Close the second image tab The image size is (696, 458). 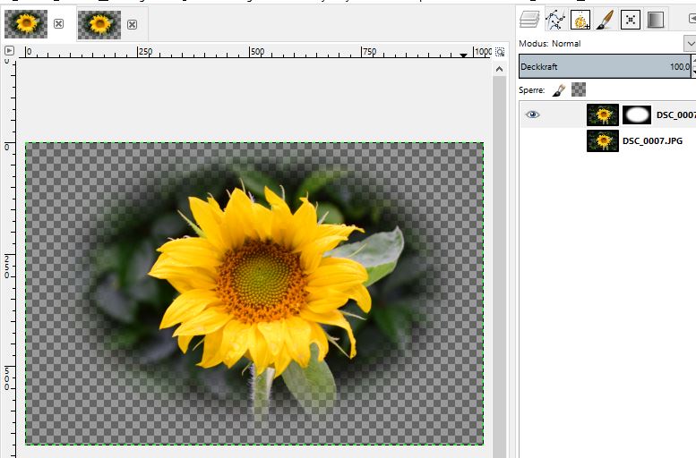pos(131,24)
